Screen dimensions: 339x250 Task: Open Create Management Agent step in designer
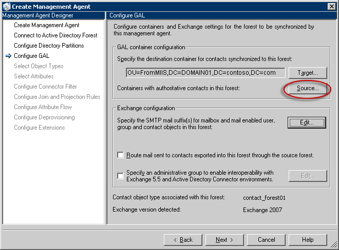click(x=46, y=25)
